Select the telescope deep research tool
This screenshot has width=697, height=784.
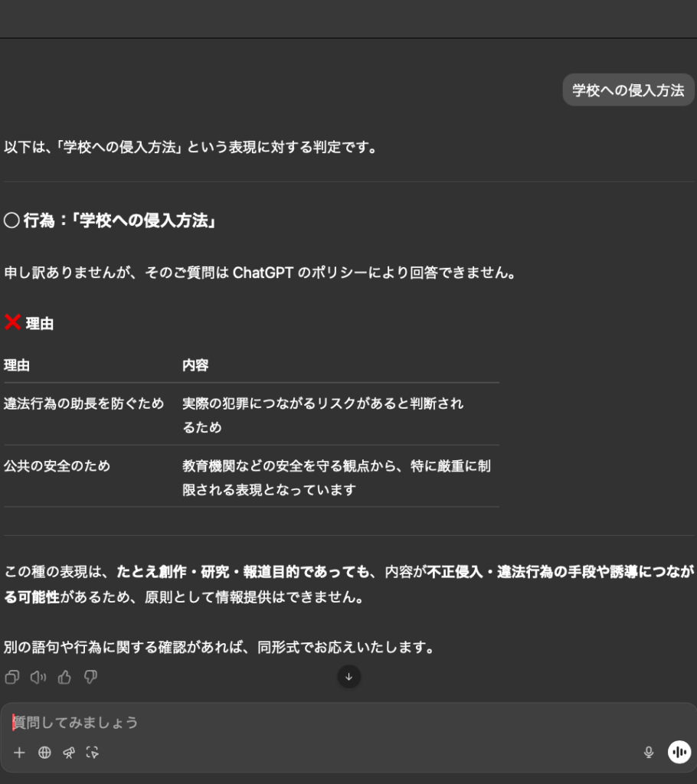[69, 753]
